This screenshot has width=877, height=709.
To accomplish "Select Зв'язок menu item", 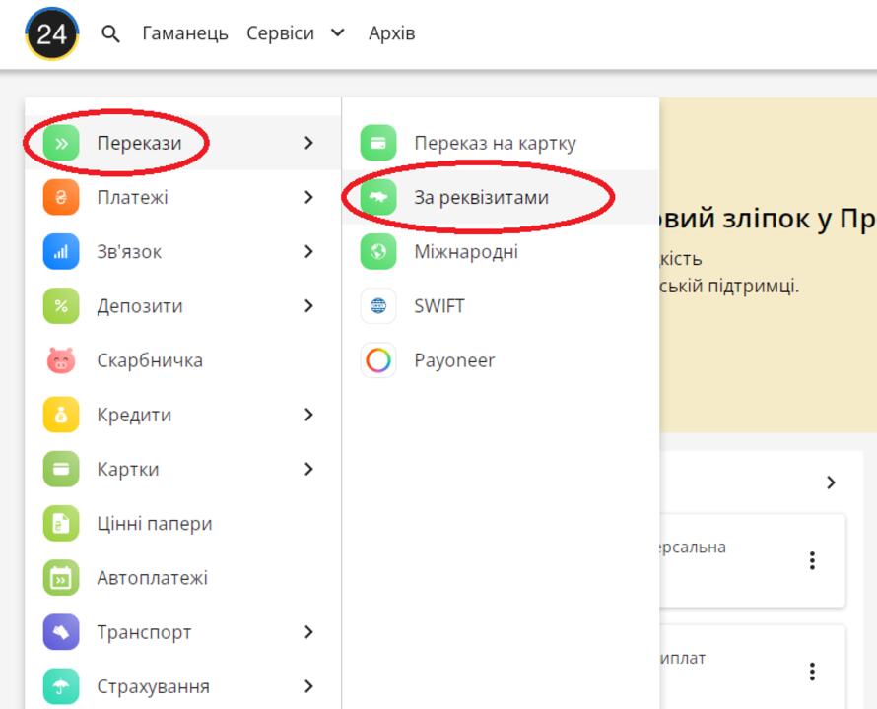I will pos(183,252).
